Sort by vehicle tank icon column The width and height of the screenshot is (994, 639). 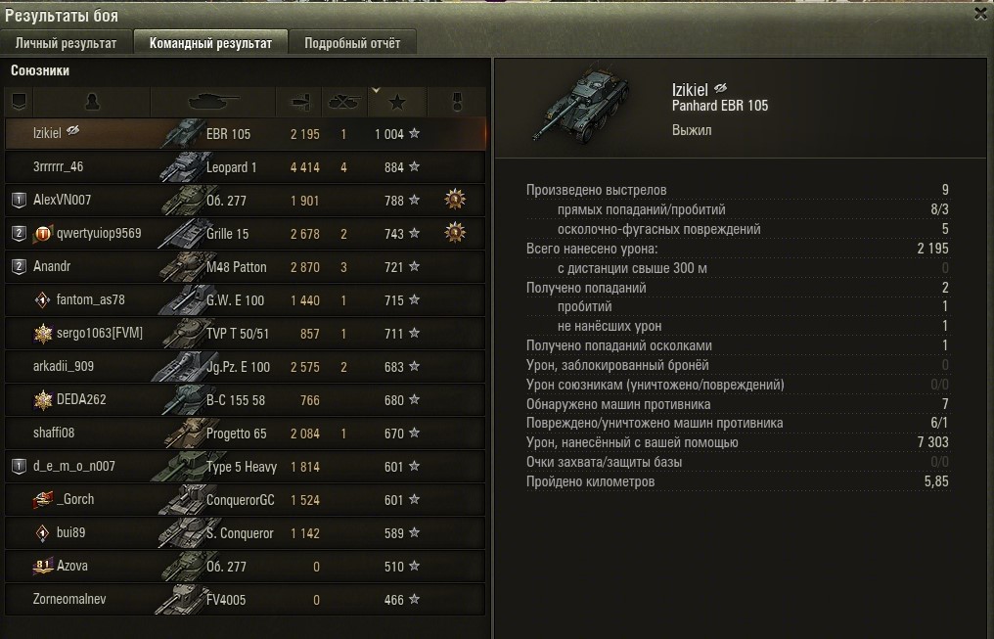[x=213, y=102]
